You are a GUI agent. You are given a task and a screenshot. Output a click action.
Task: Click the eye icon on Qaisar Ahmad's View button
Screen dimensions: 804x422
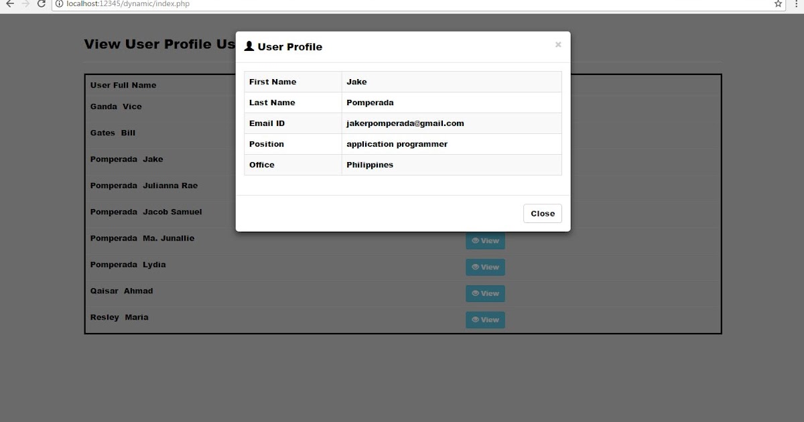pos(476,293)
